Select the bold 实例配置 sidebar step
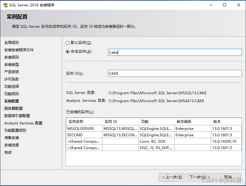This screenshot has width=246, height=186. pos(12,101)
